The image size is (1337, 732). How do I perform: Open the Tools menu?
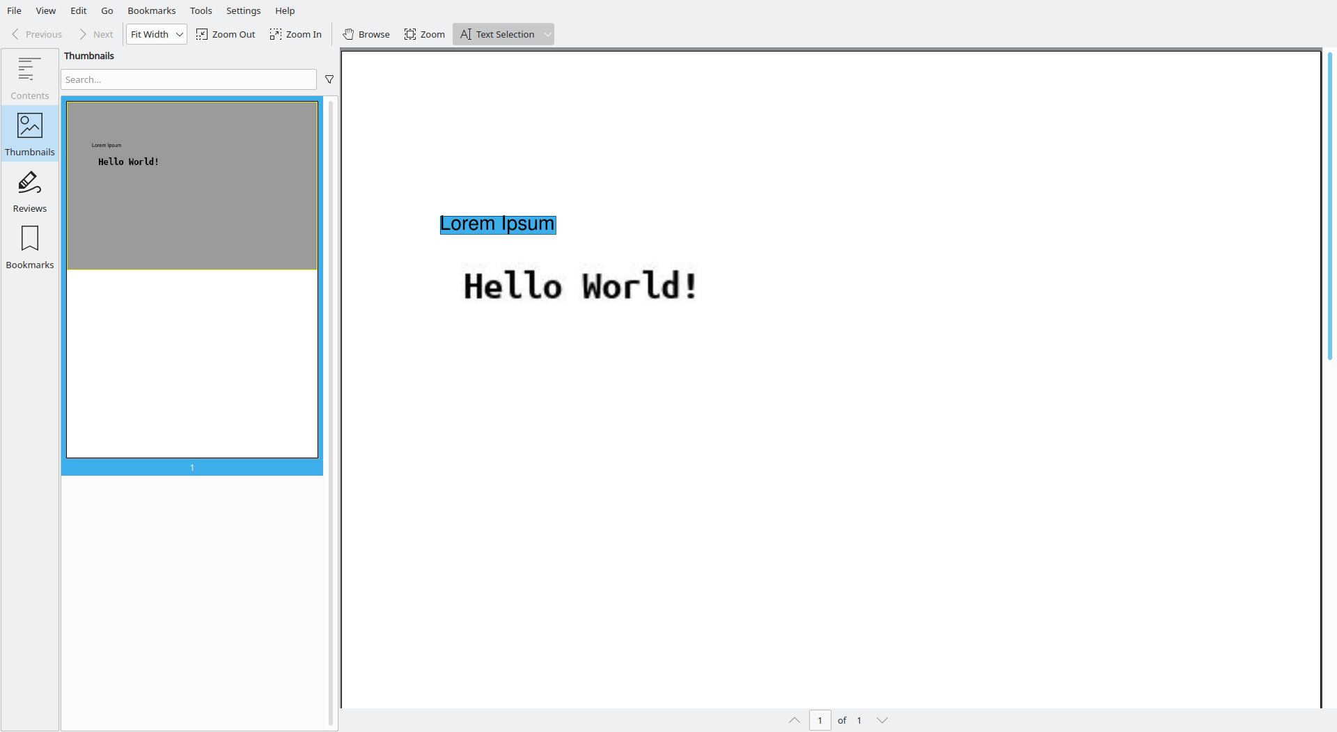point(201,10)
